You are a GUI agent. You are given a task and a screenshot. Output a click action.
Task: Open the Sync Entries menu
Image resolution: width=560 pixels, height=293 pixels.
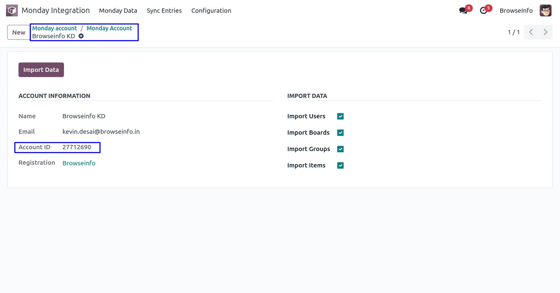tap(164, 11)
